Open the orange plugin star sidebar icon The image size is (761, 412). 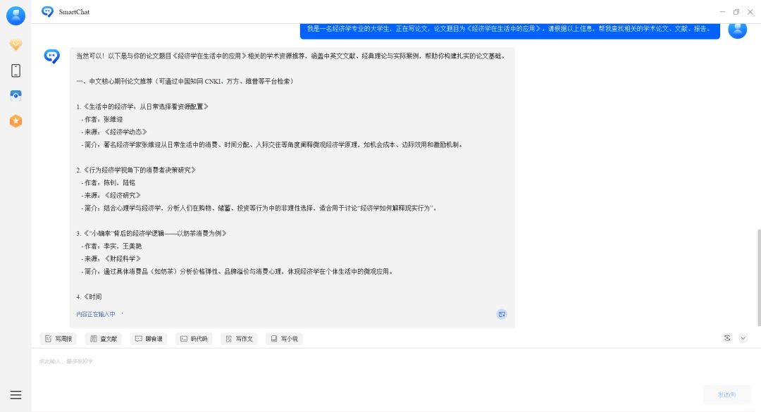coord(16,120)
